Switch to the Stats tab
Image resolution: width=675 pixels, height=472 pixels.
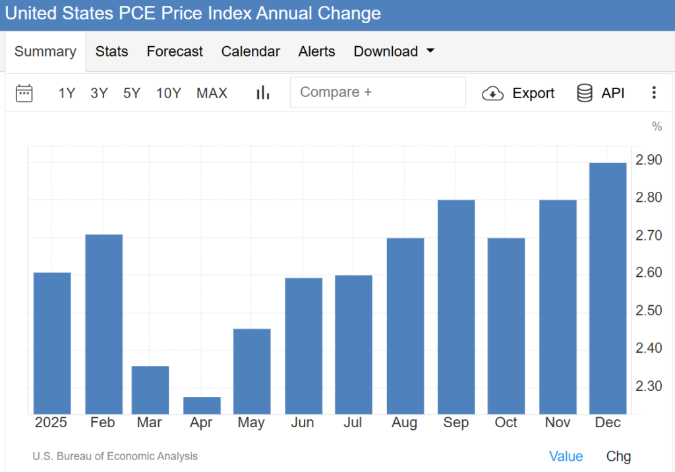coord(111,51)
